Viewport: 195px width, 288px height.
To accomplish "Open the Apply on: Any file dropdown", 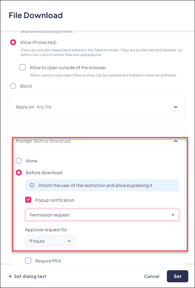I will 97,107.
